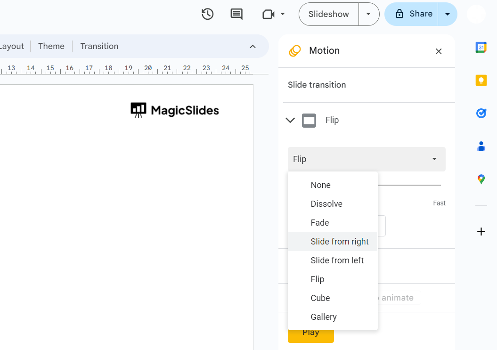The width and height of the screenshot is (497, 350).
Task: Expand the Slideshow options dropdown arrow
Action: pos(369,14)
